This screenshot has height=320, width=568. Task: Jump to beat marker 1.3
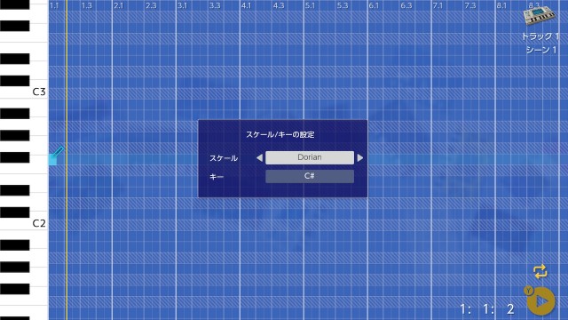tap(87, 5)
